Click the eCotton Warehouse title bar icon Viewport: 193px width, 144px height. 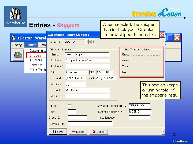14,38
